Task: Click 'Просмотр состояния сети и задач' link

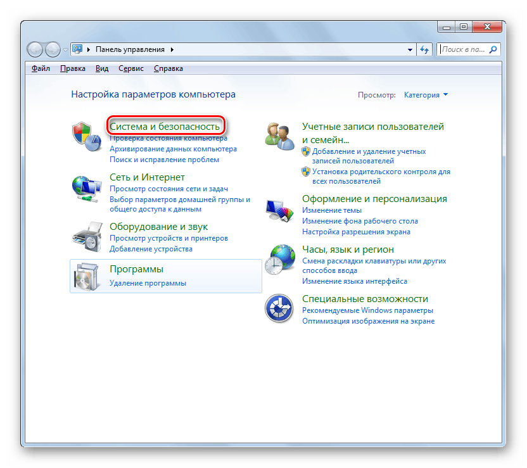Action: coord(168,189)
